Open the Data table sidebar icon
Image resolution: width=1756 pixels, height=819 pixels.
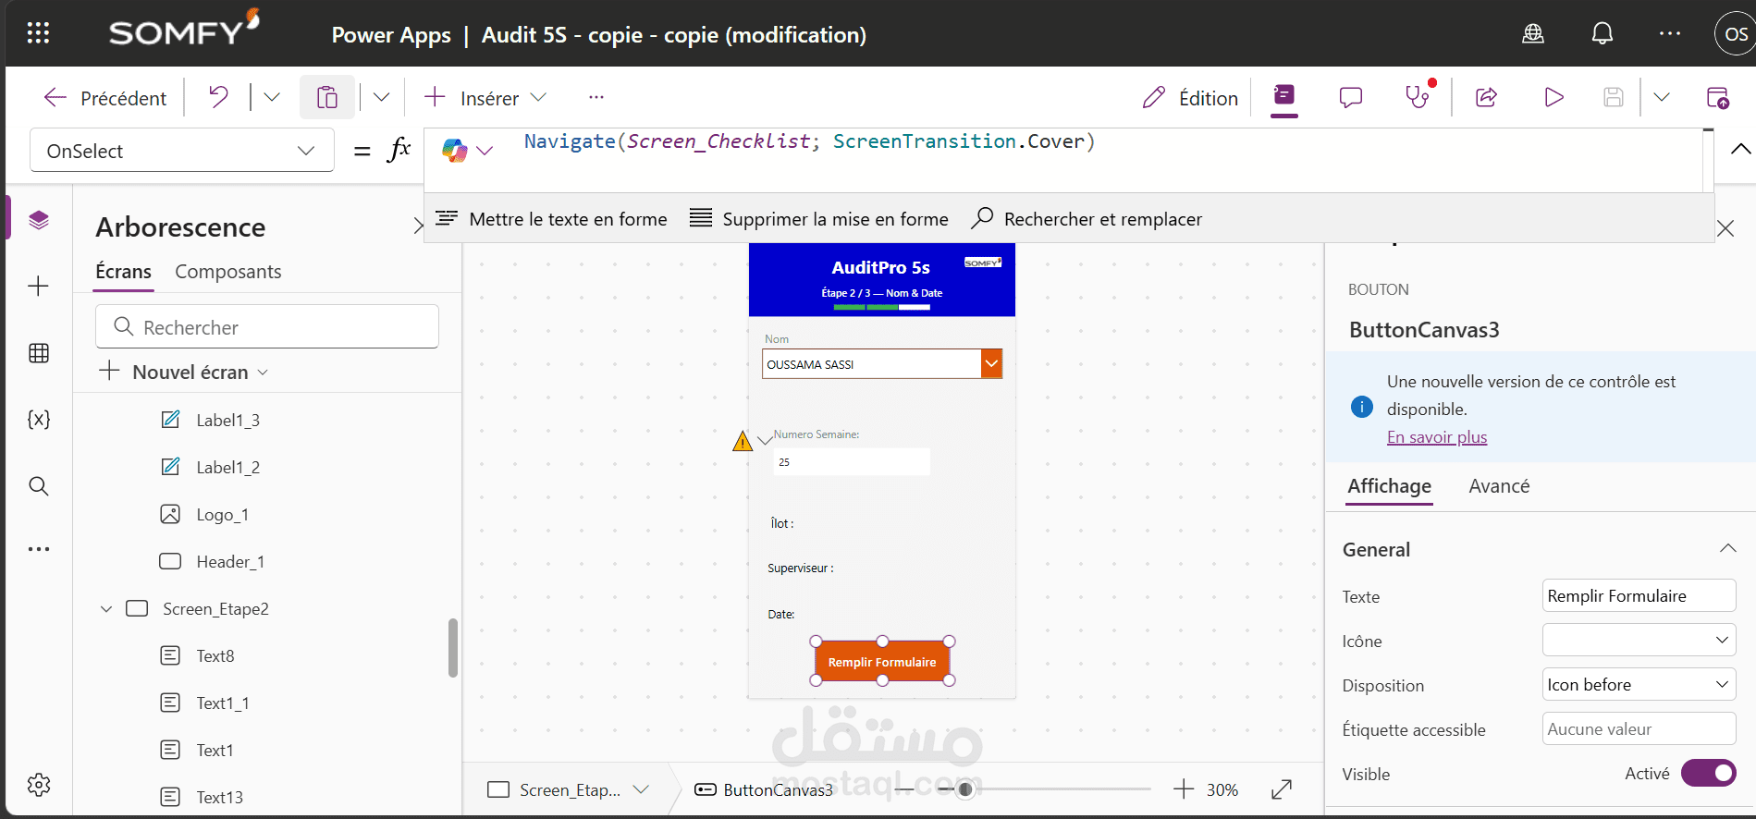click(x=39, y=353)
